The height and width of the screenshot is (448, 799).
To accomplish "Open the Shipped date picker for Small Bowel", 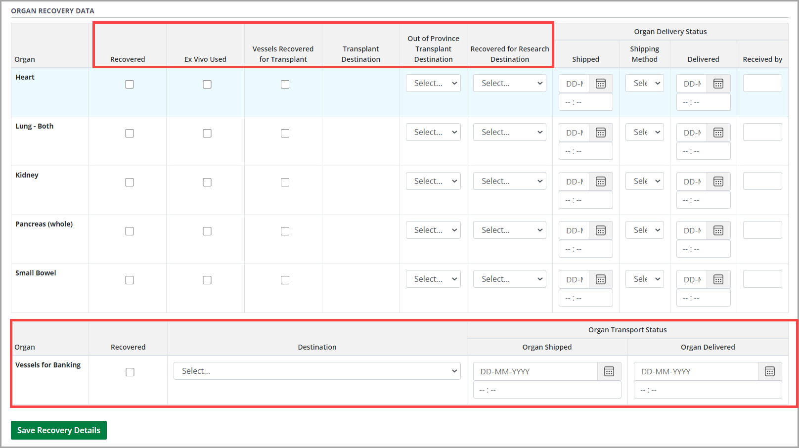I will (600, 279).
